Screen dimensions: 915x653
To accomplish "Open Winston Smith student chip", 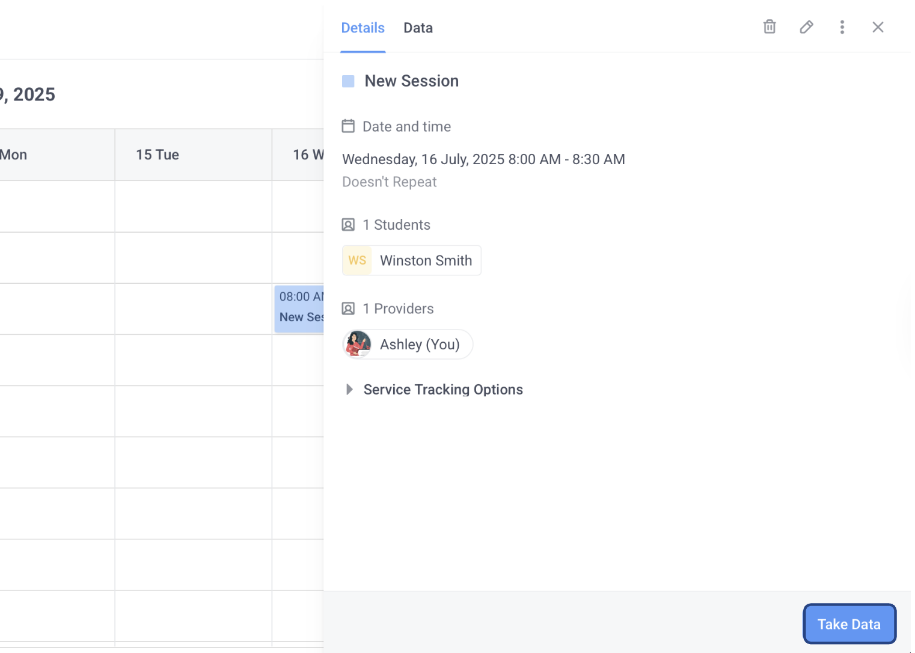I will pos(426,260).
